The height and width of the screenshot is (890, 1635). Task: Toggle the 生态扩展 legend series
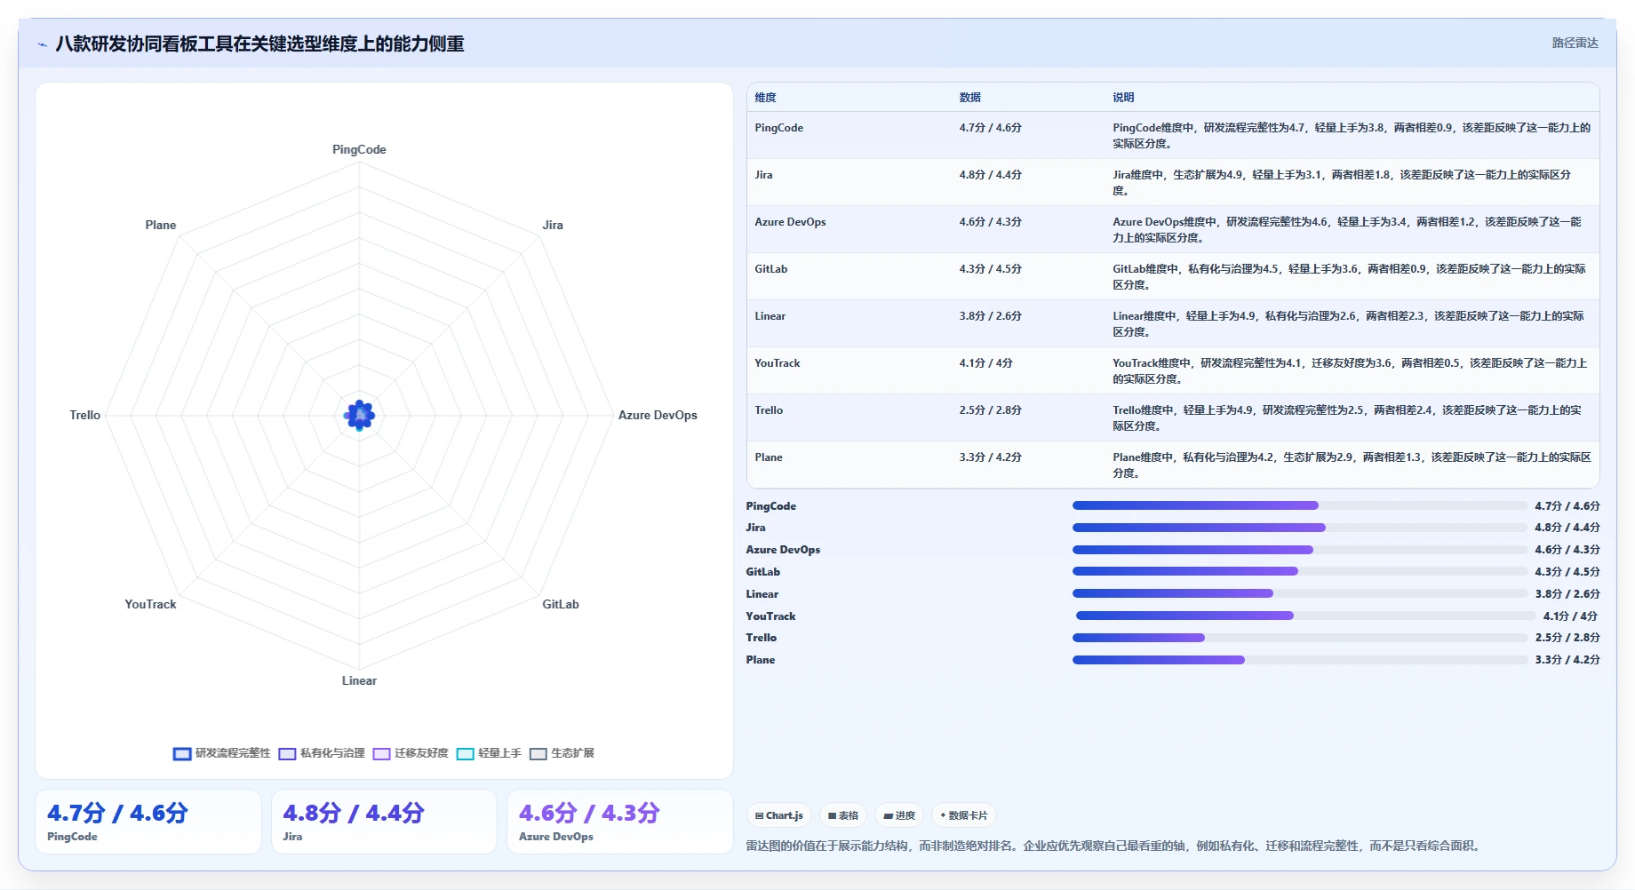pyautogui.click(x=562, y=753)
